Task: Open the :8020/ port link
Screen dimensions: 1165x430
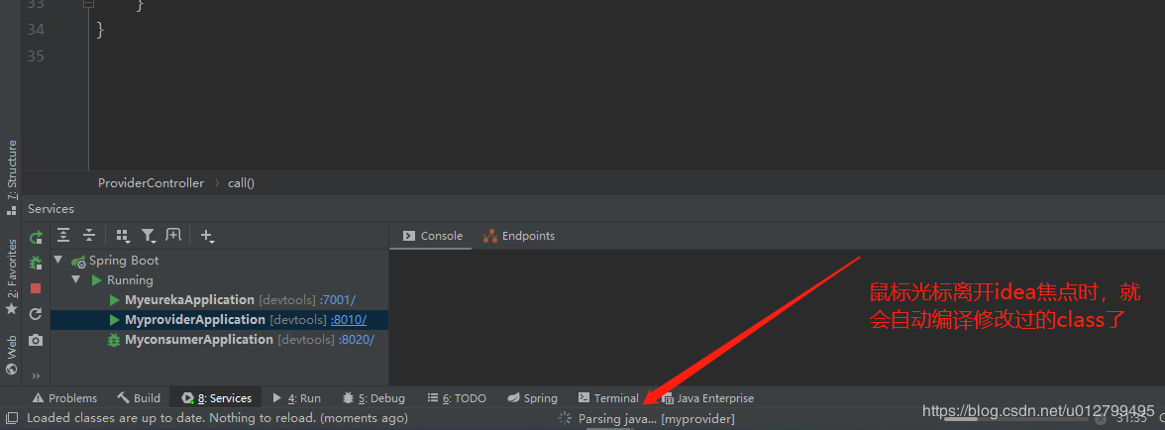Action: tap(356, 340)
